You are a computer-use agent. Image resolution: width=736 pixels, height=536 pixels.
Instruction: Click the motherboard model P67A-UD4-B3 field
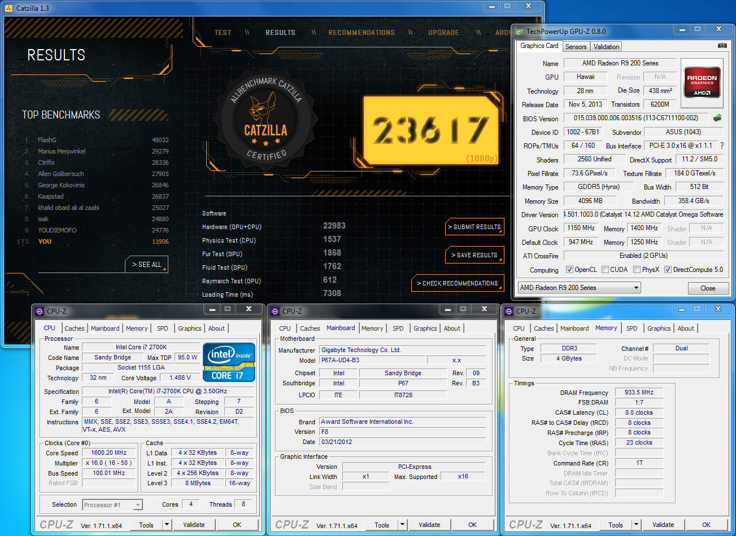372,360
